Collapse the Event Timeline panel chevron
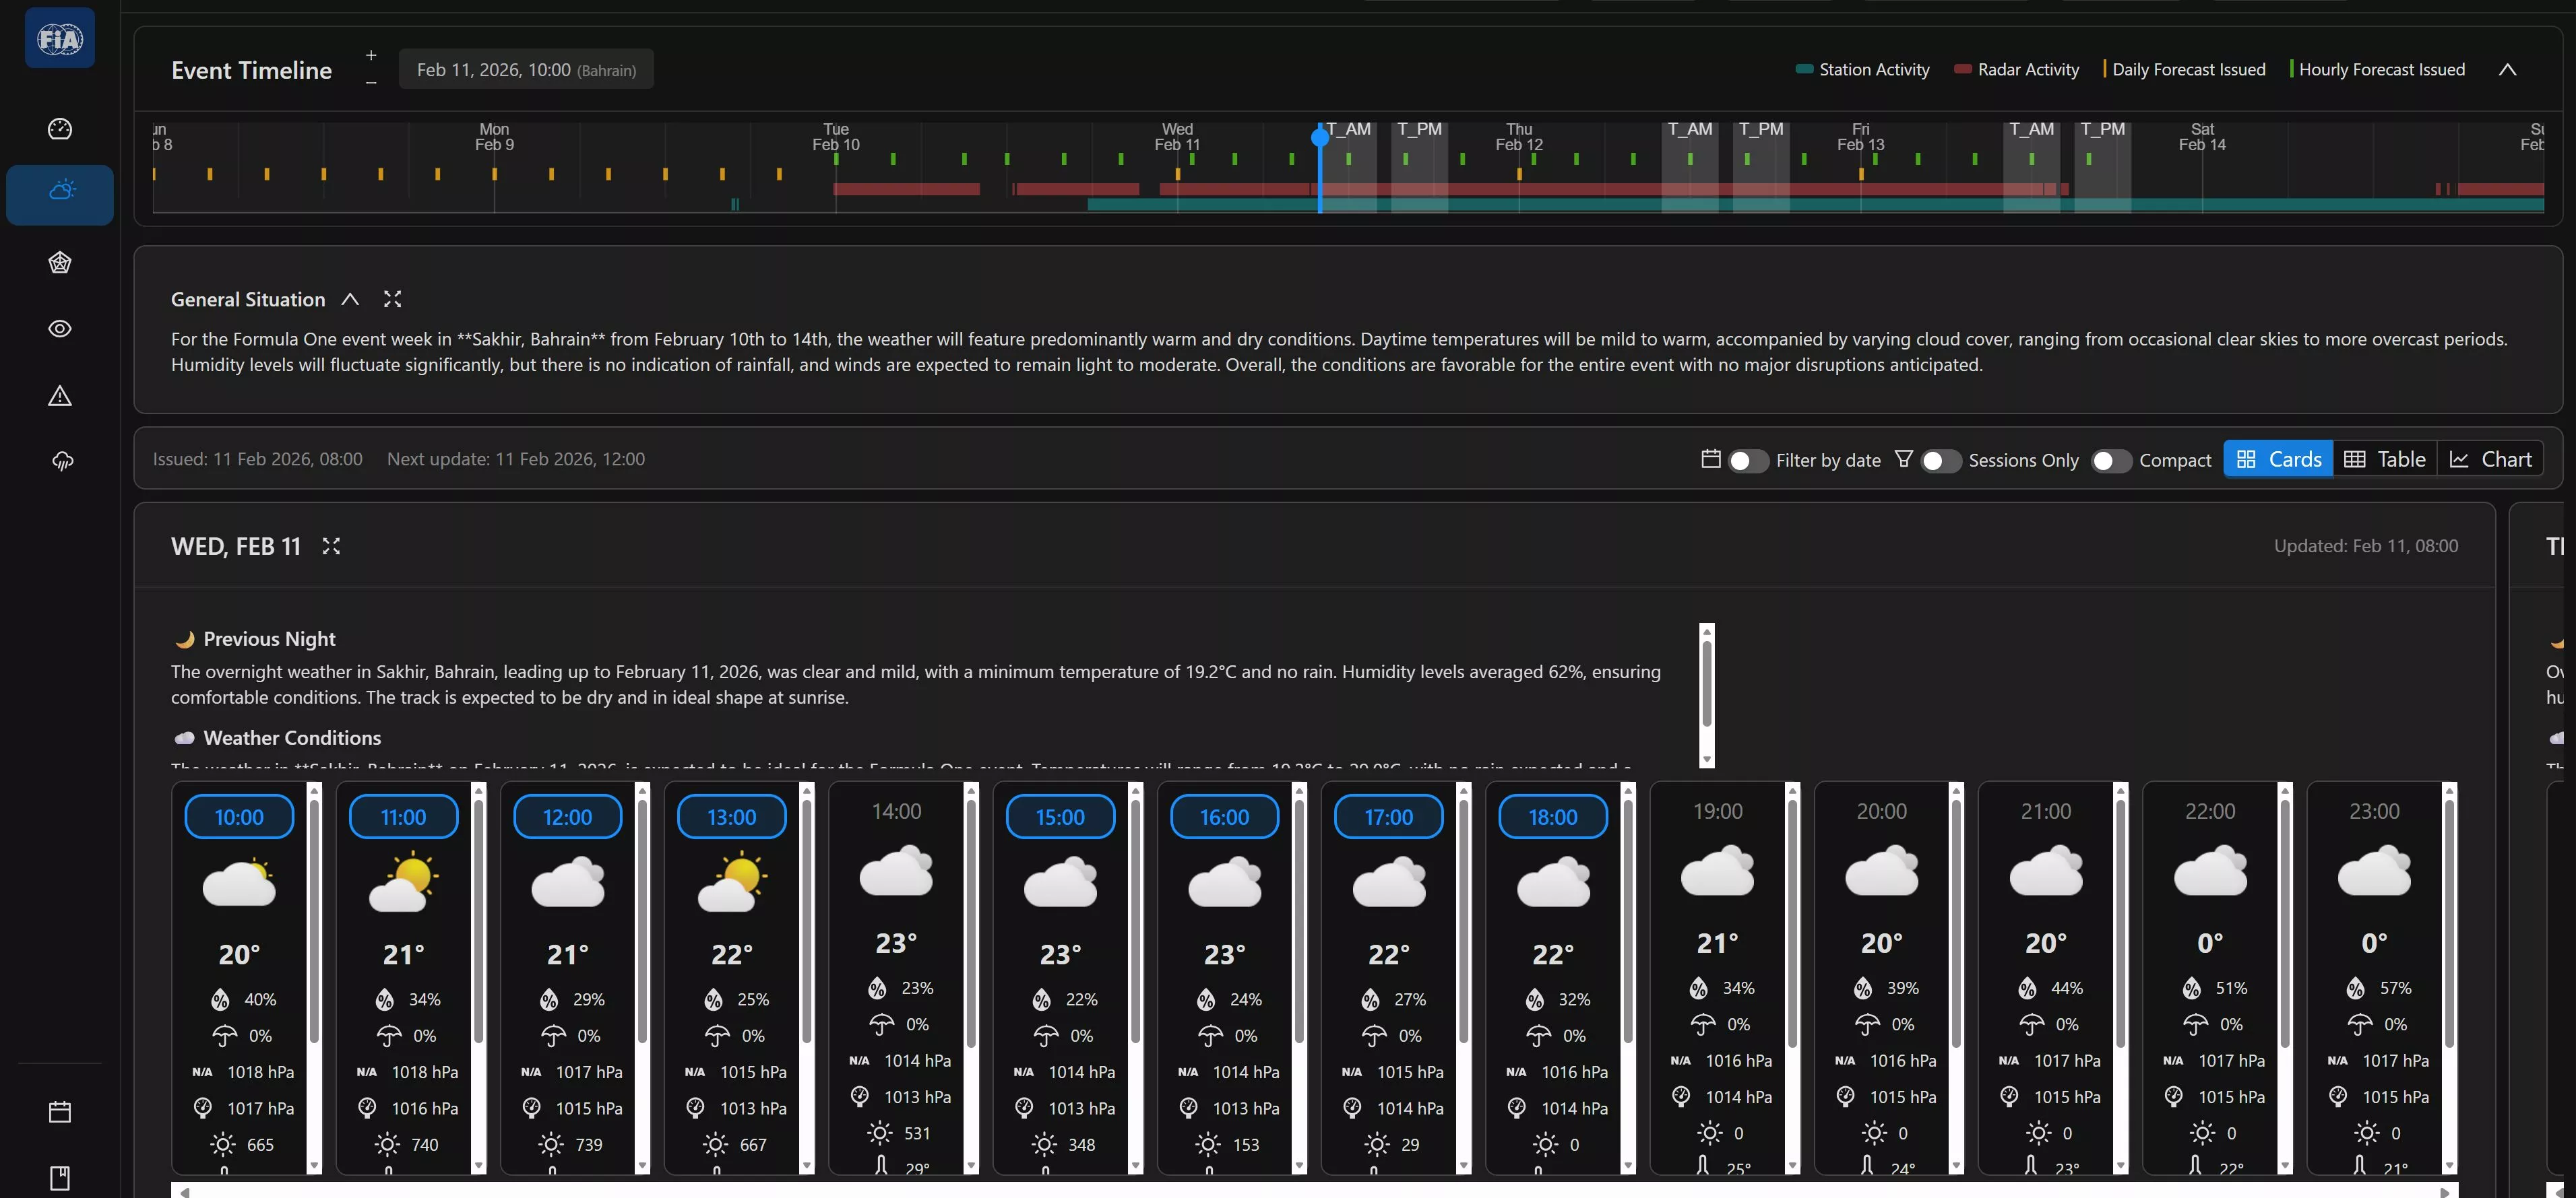Viewport: 2576px width, 1198px height. coord(2507,69)
